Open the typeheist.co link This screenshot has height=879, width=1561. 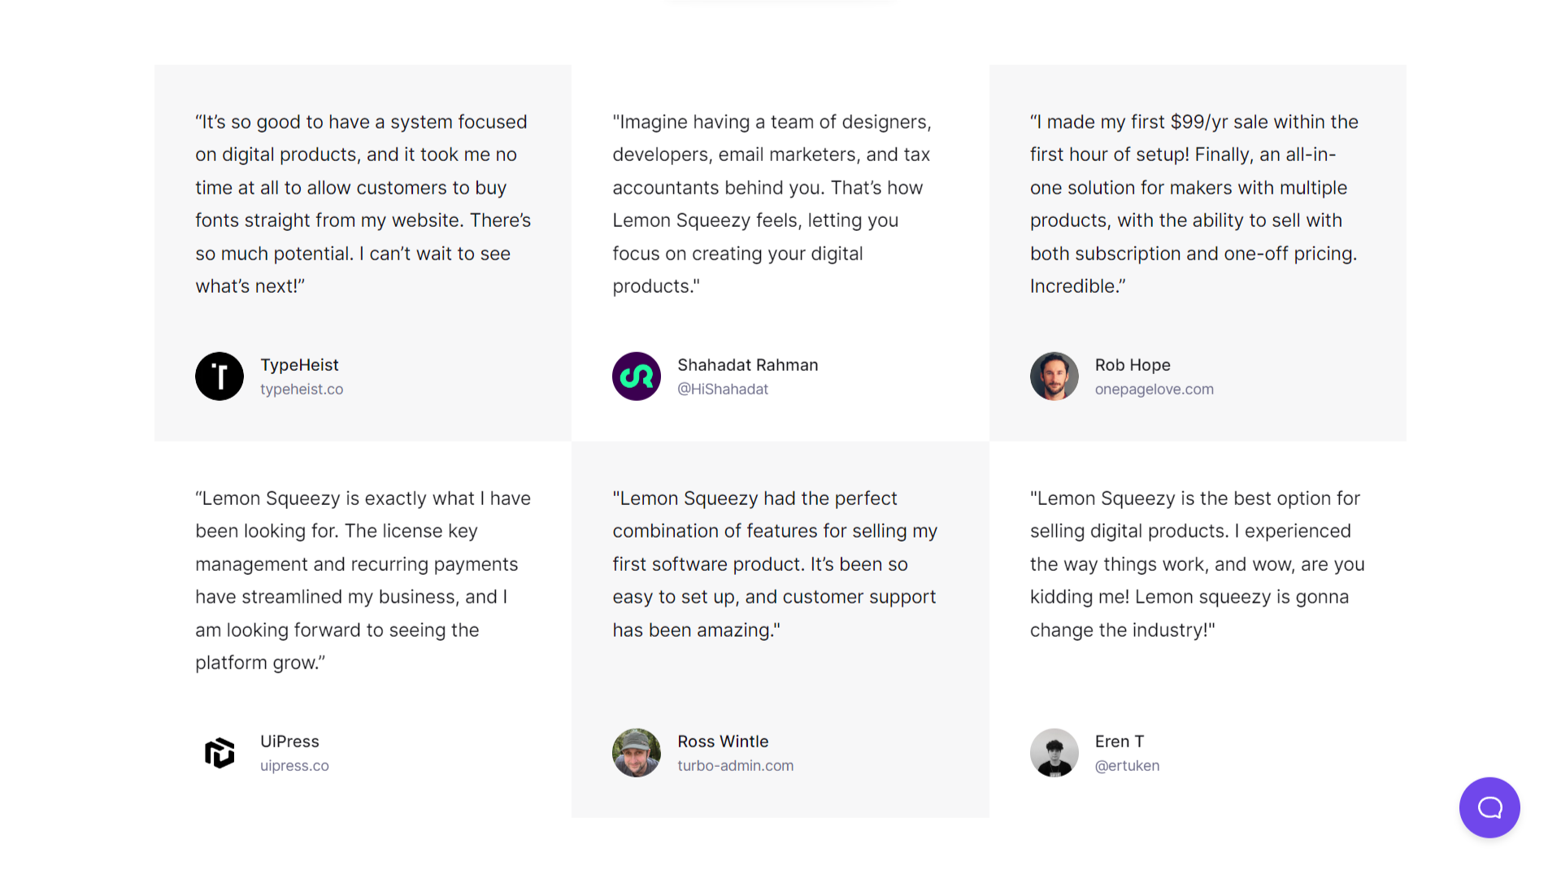tap(302, 389)
